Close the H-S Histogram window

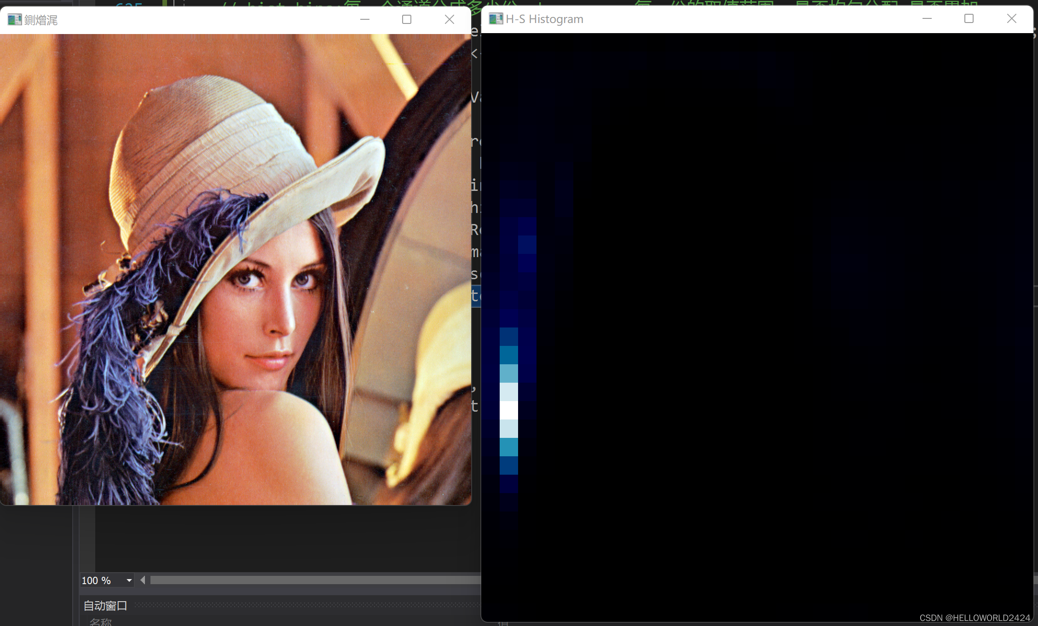click(x=1011, y=19)
